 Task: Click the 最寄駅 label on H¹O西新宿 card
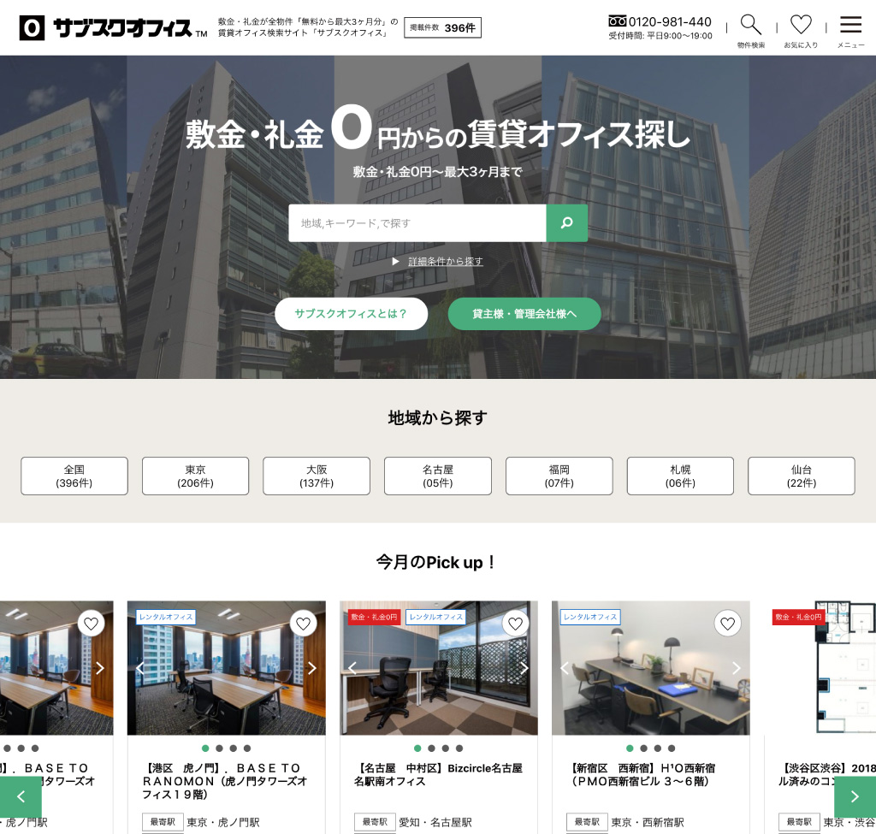(587, 822)
